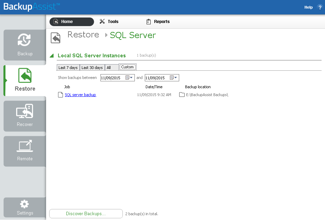Switch to the Home tab
325x220 pixels.
(72, 22)
